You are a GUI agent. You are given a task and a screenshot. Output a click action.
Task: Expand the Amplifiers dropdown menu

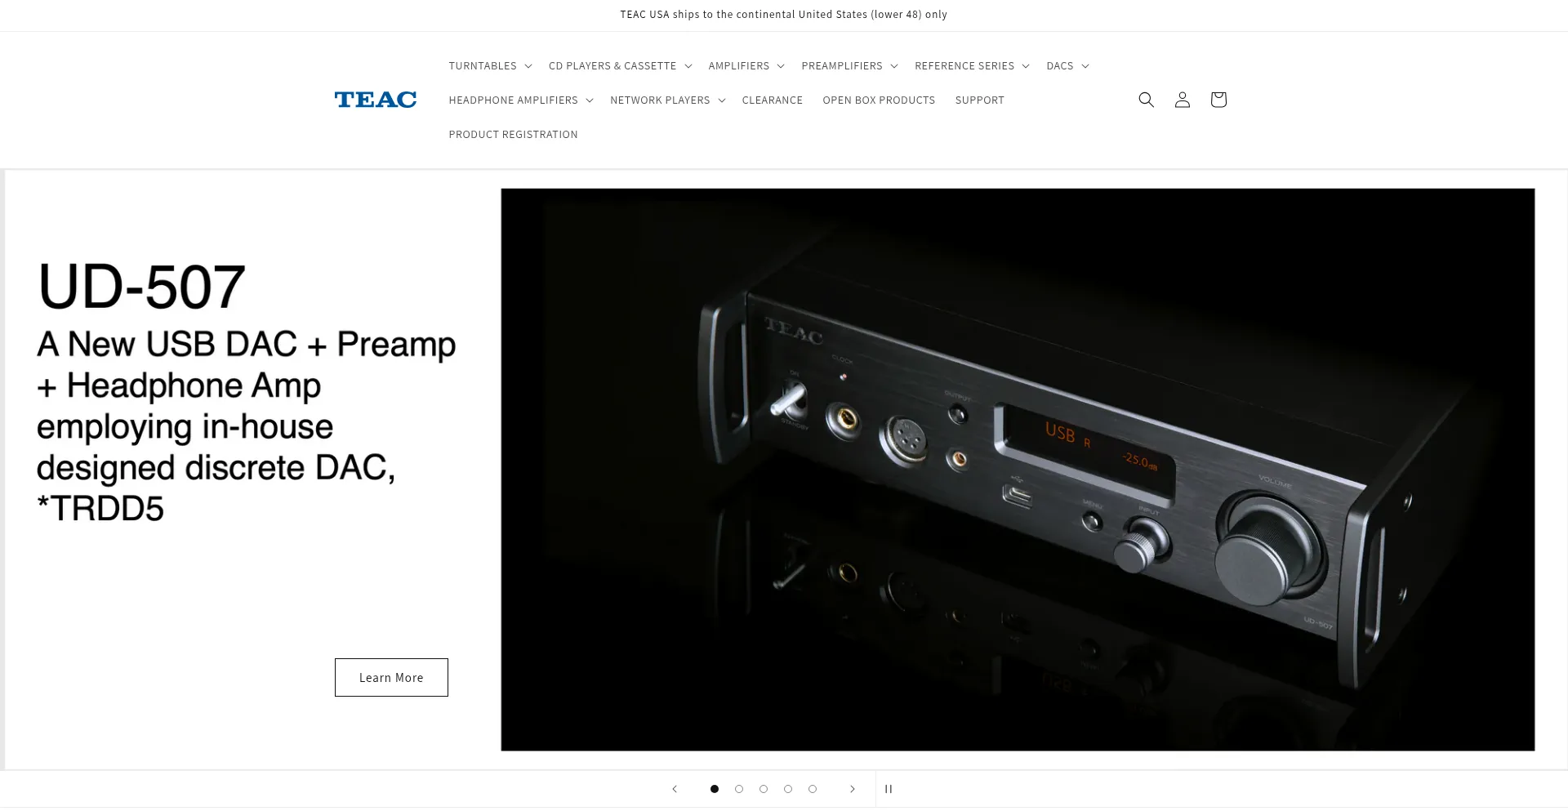(x=746, y=65)
